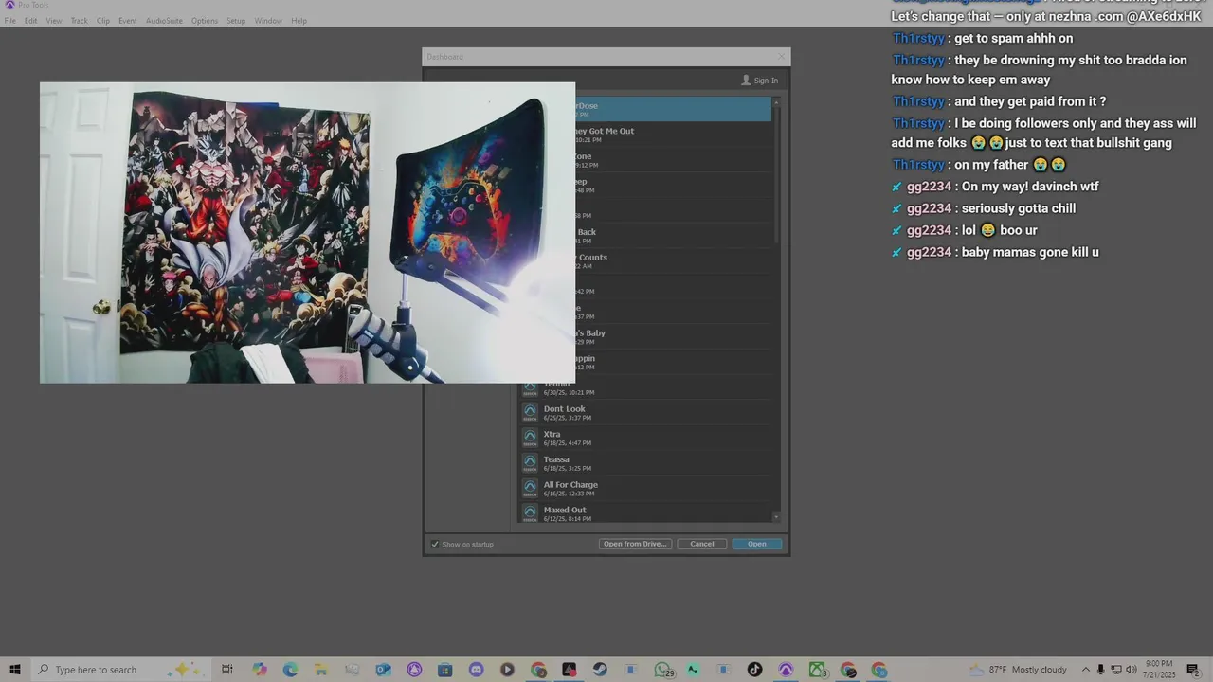Open the taskbar clock and date
This screenshot has height=682, width=1213.
point(1160,670)
